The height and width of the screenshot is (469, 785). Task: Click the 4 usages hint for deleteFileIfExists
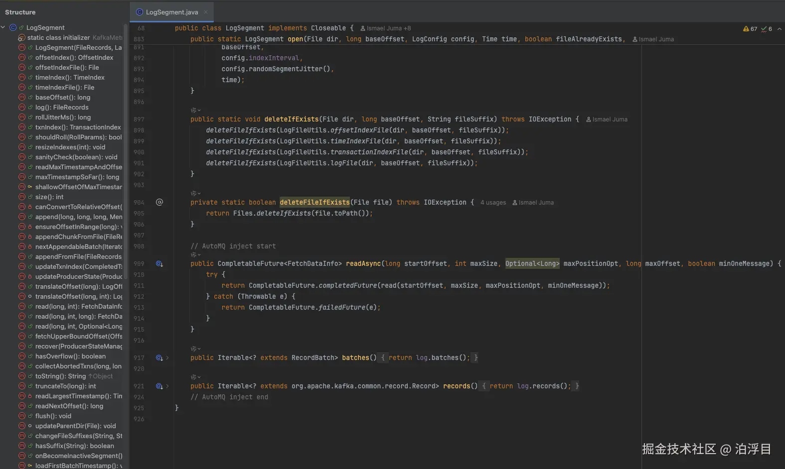(493, 203)
